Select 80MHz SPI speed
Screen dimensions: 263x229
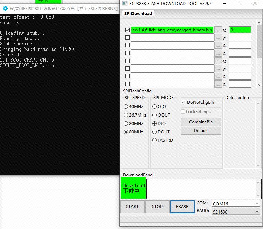133,132
